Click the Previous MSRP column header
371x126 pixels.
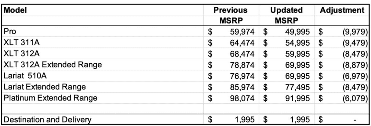pos(231,16)
